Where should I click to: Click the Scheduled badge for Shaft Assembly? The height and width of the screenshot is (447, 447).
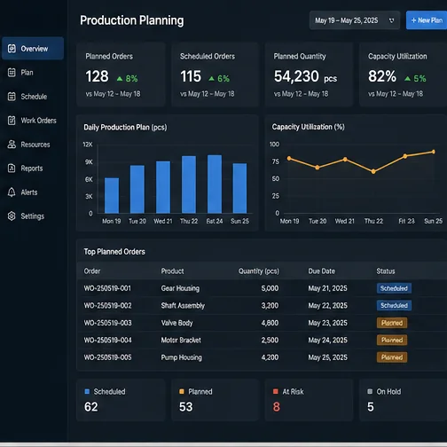click(x=394, y=305)
